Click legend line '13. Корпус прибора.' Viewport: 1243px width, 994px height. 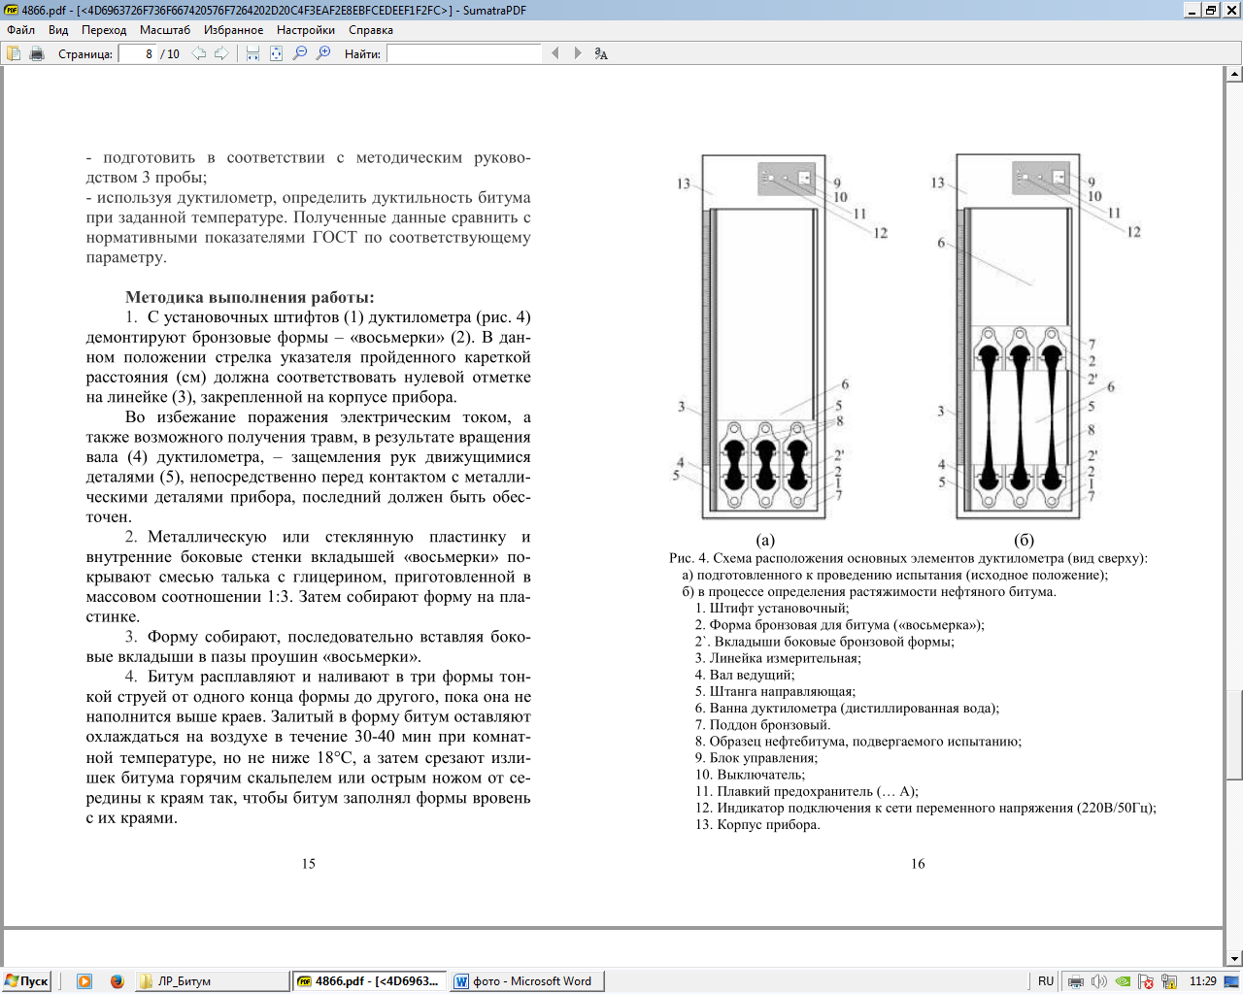[x=757, y=825]
